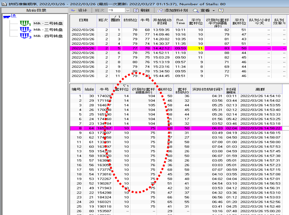Click the design chart icon in toolbar
The image size is (289, 215).
[74, 10]
